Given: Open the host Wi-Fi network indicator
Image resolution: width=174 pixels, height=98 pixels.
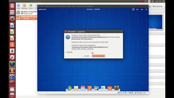Looking at the screenshot, I should coord(146,1).
